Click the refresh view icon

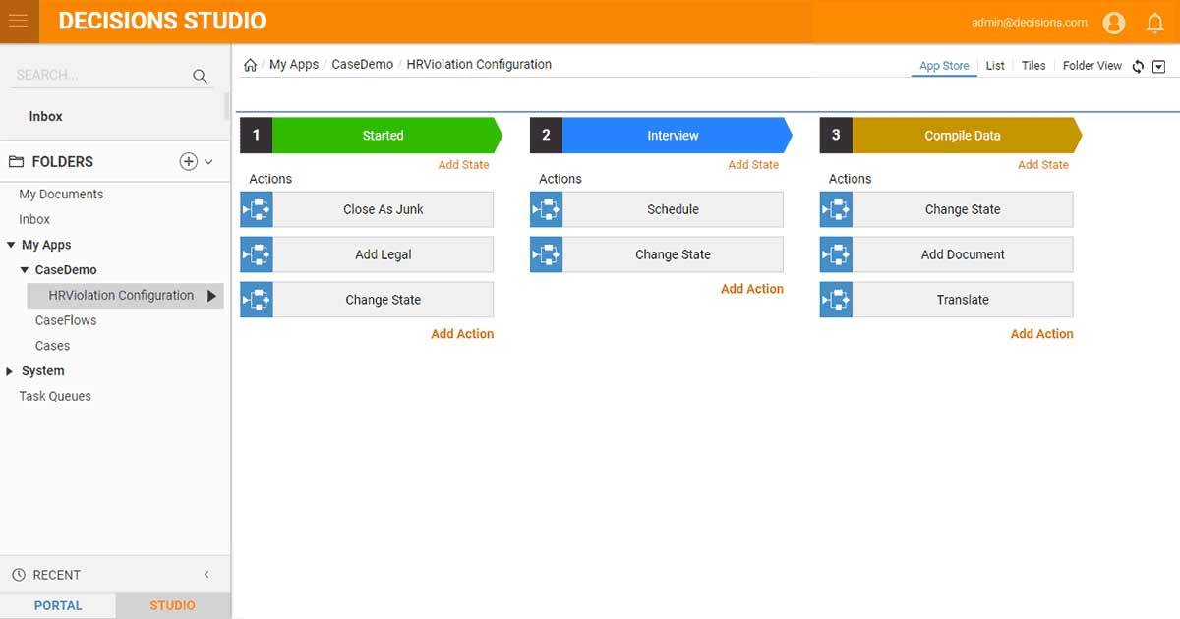[x=1138, y=66]
